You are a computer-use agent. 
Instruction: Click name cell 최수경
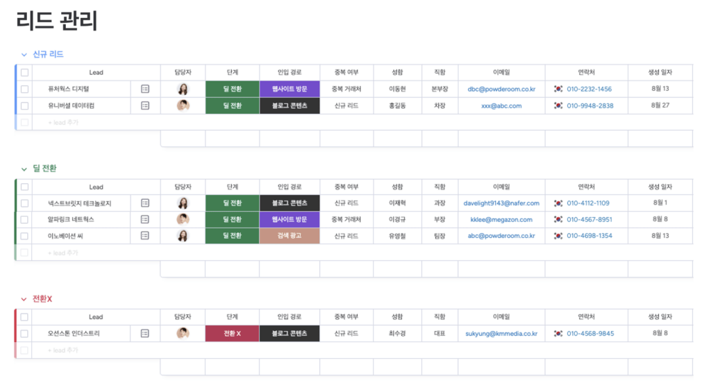coord(397,334)
